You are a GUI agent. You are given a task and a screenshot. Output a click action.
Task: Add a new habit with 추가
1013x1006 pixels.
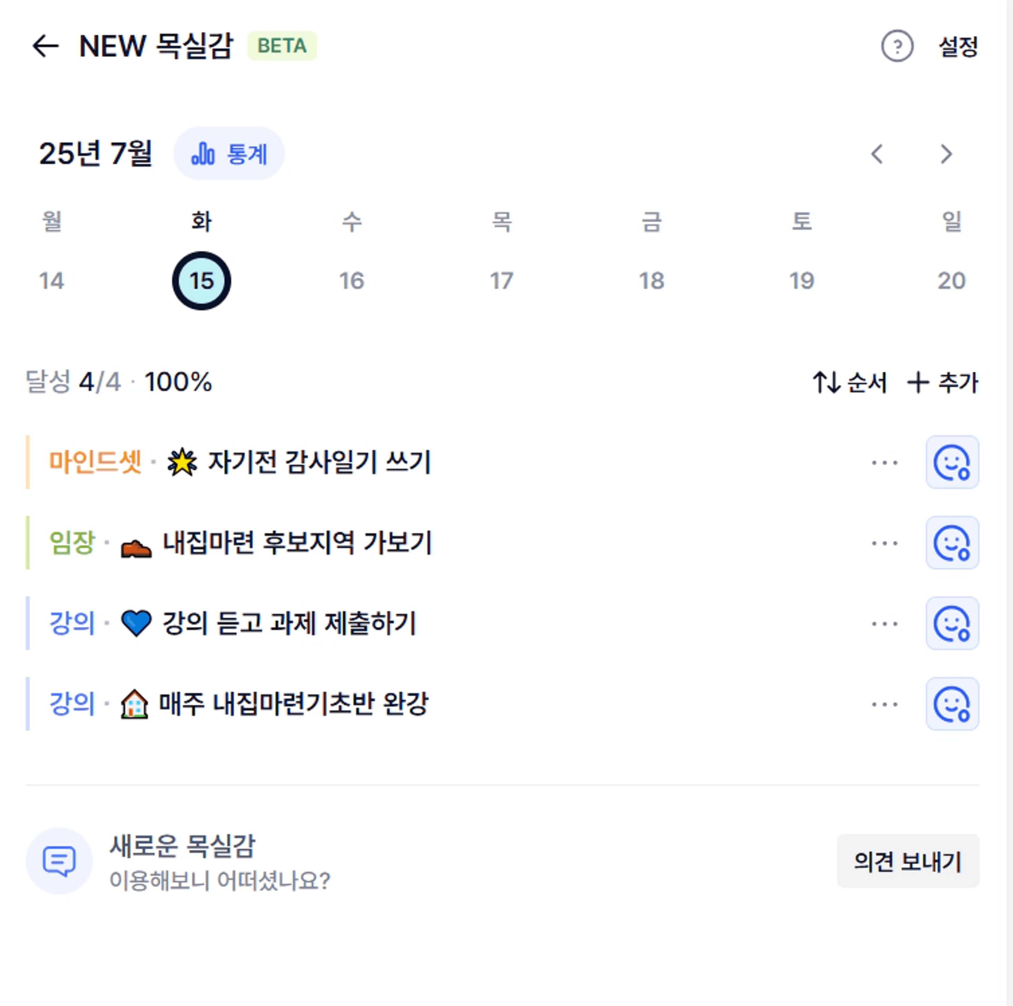943,382
